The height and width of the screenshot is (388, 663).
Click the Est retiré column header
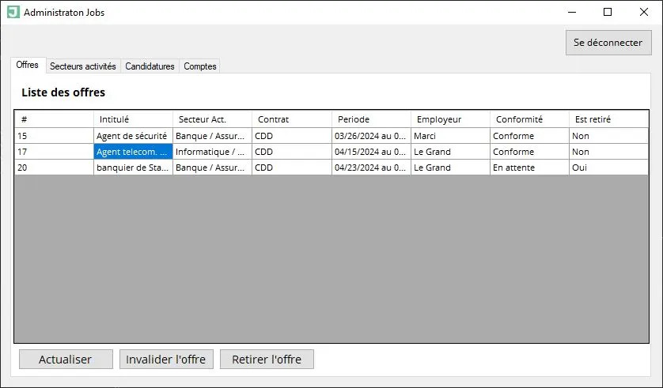(x=608, y=119)
